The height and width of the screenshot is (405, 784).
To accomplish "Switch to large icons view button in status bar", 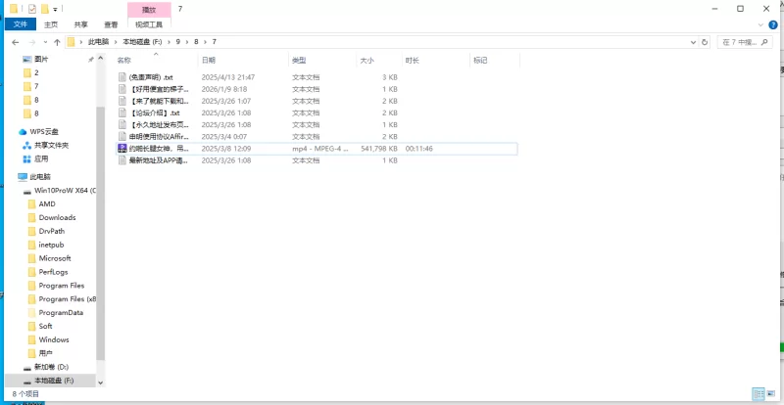I will pos(770,393).
